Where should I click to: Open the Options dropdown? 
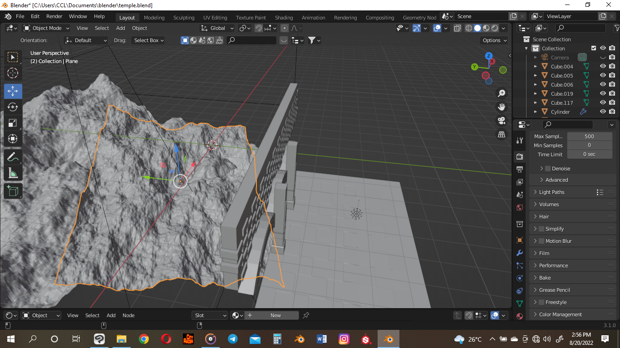[x=495, y=40]
